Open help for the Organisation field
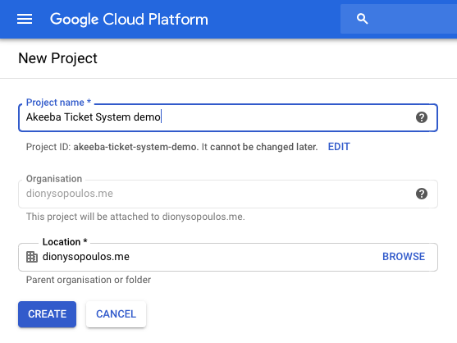Image resolution: width=457 pixels, height=343 pixels. [422, 194]
